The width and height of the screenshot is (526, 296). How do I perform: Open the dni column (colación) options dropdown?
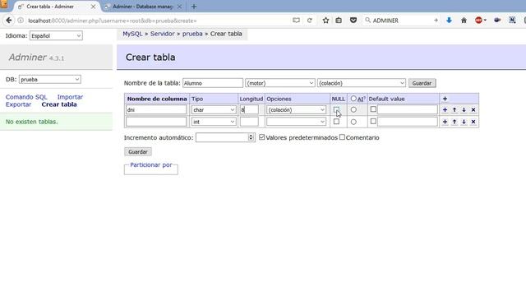(x=296, y=109)
